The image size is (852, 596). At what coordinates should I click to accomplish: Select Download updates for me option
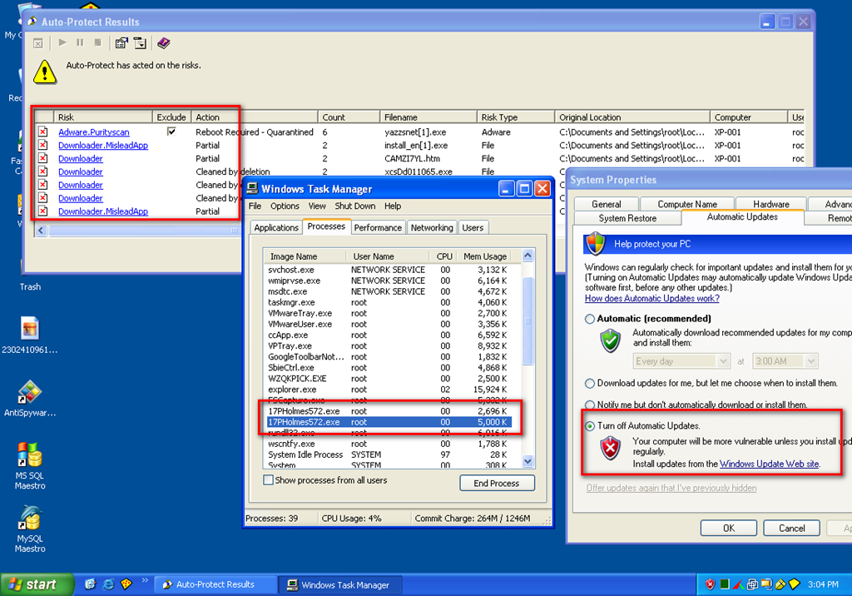590,384
